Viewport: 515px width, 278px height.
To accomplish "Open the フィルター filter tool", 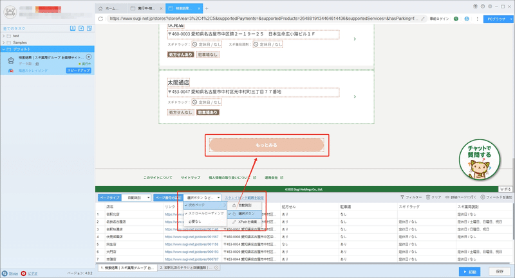I will 411,197.
